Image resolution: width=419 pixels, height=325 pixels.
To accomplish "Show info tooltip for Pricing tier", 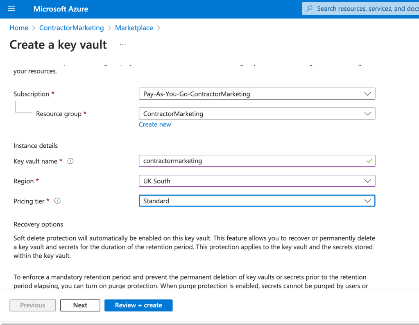I will (57, 201).
